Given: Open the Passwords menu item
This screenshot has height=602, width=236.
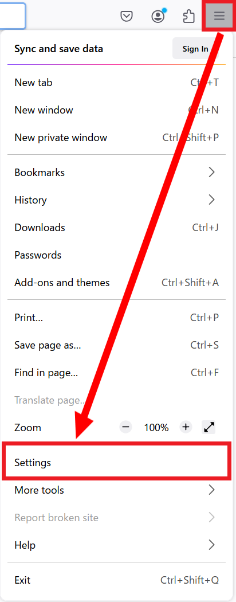Looking at the screenshot, I should 116,255.
